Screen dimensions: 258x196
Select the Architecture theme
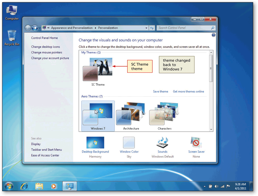[x=131, y=116]
